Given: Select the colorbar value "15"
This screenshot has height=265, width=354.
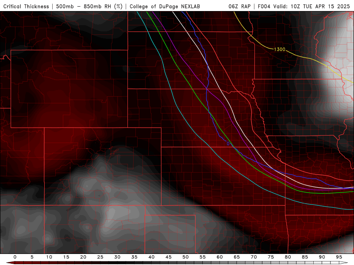Looking at the screenshot, I should click(66, 257).
